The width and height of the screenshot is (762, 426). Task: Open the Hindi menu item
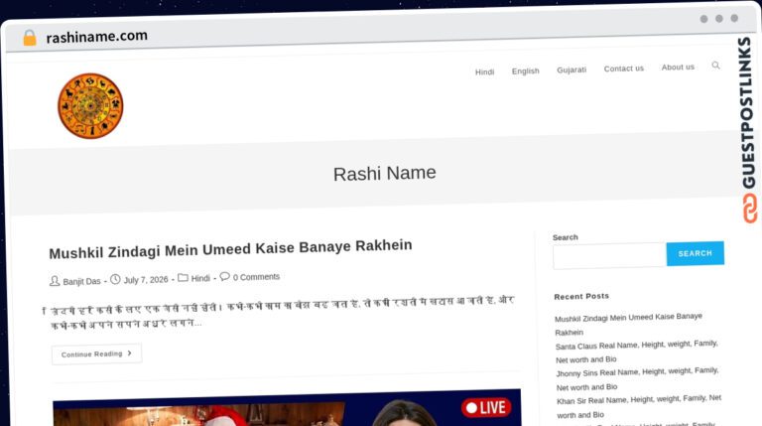[484, 71]
